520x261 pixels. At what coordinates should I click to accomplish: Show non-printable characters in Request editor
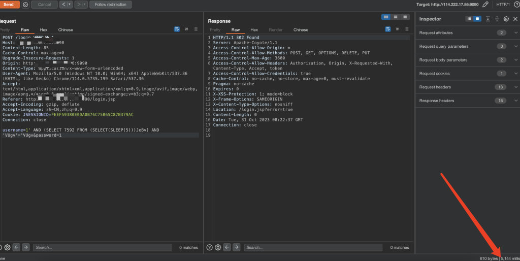[x=186, y=29]
